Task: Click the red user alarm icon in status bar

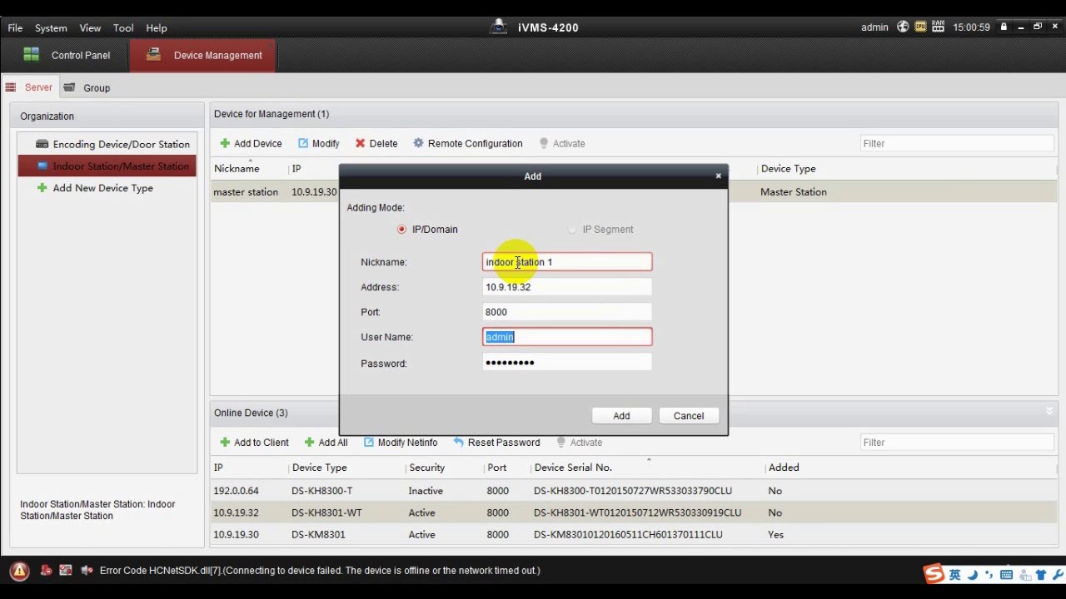Action: (46, 571)
